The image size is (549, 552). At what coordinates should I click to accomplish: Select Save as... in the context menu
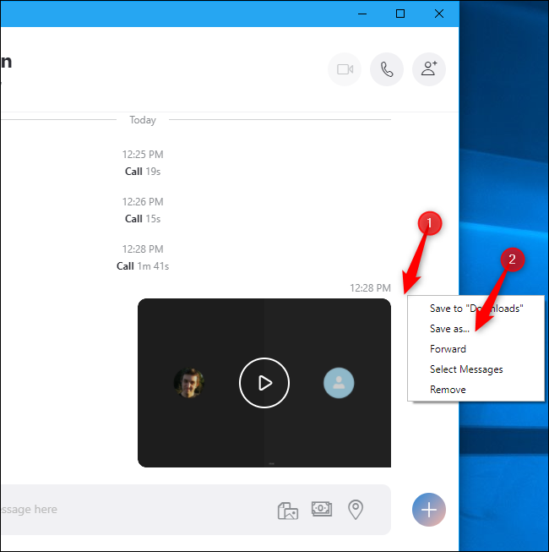452,329
